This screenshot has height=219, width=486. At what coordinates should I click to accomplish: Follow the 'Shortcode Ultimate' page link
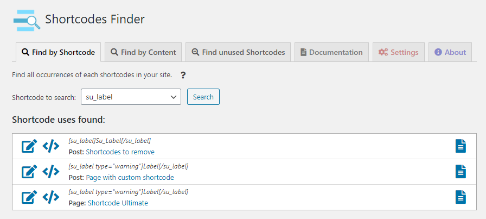pyautogui.click(x=118, y=203)
